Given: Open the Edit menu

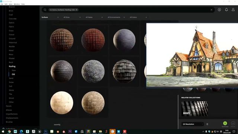Looking at the screenshot, I should pos(6,4).
